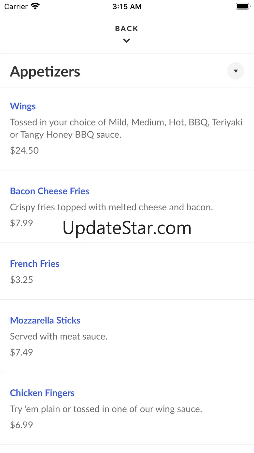
Task: Open the Appetizers category dropdown arrow
Action: pos(235,71)
